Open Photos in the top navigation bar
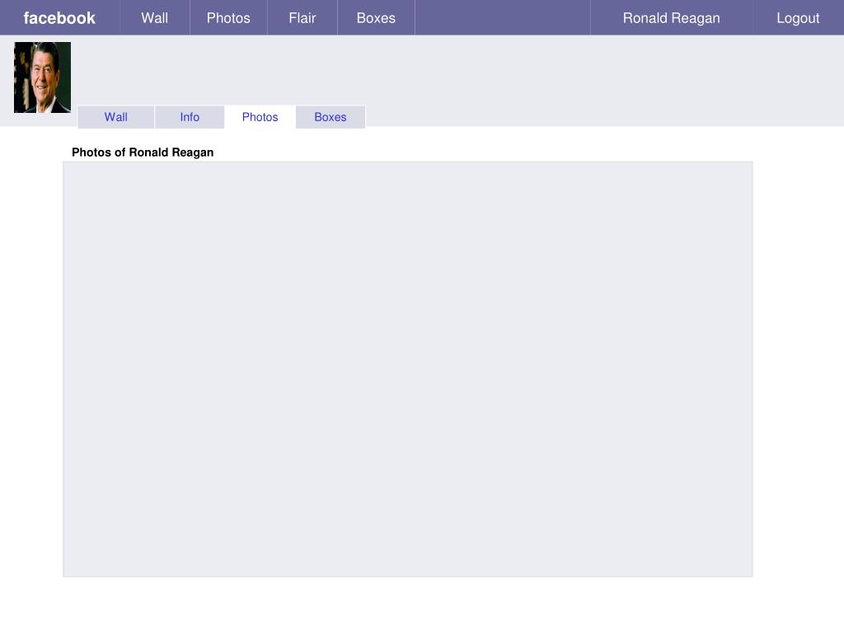This screenshot has height=633, width=844. [x=228, y=18]
